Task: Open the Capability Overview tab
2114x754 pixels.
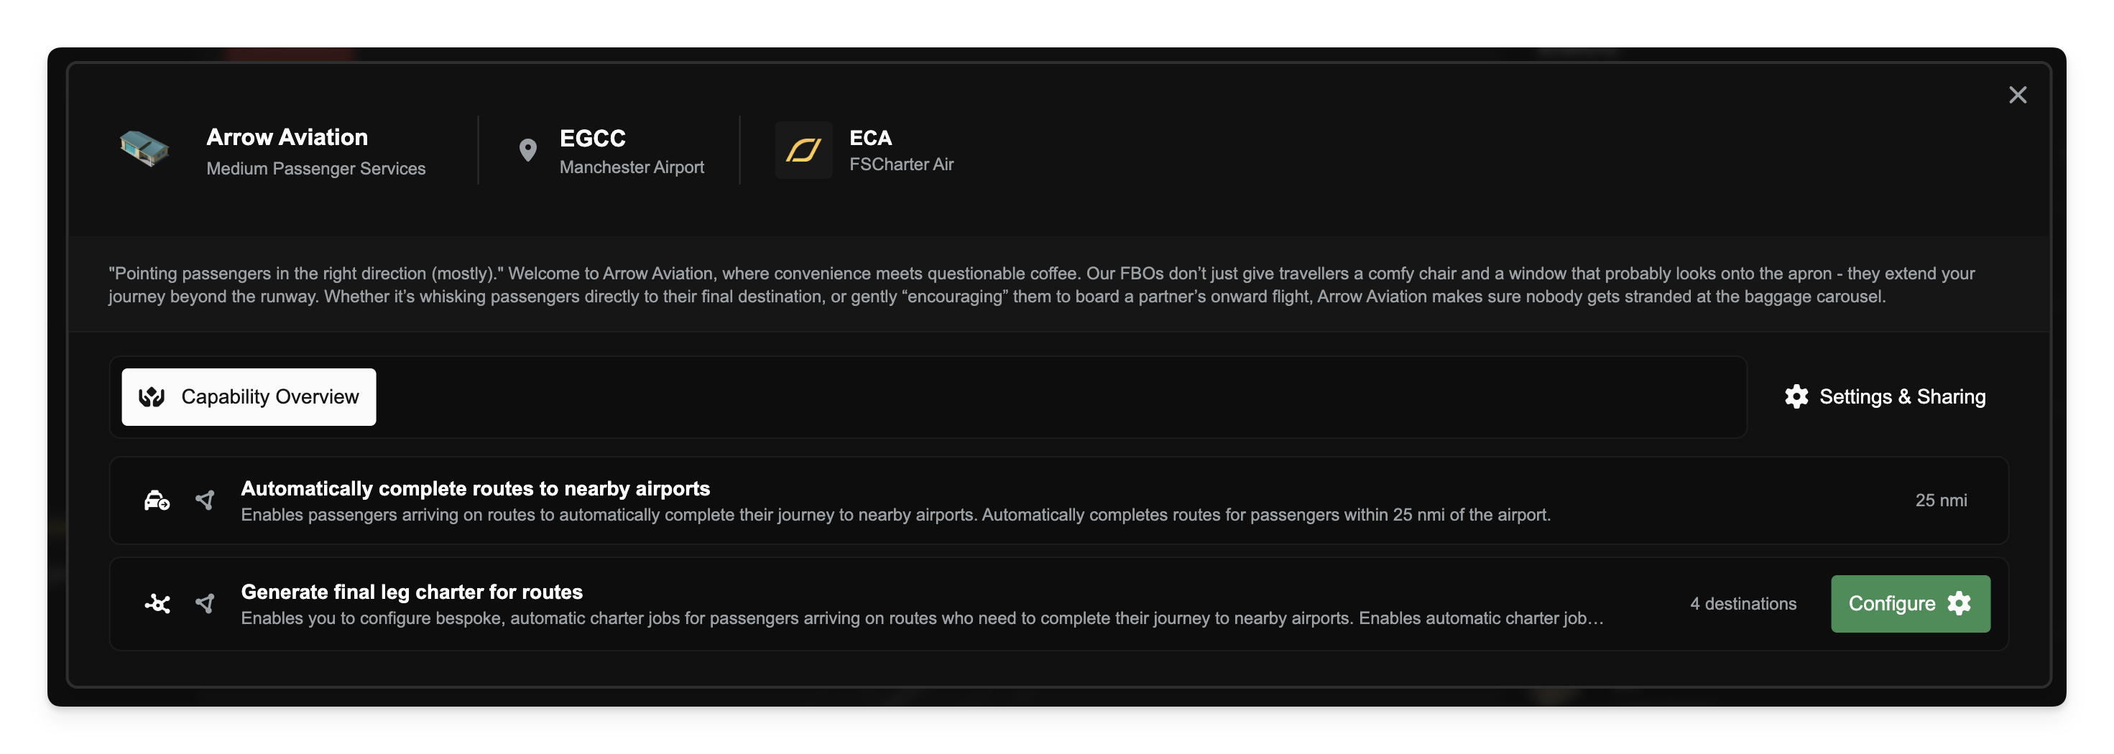Action: pyautogui.click(x=249, y=397)
